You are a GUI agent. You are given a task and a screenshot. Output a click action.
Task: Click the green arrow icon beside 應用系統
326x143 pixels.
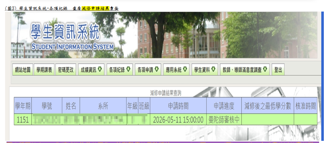coord(185,69)
